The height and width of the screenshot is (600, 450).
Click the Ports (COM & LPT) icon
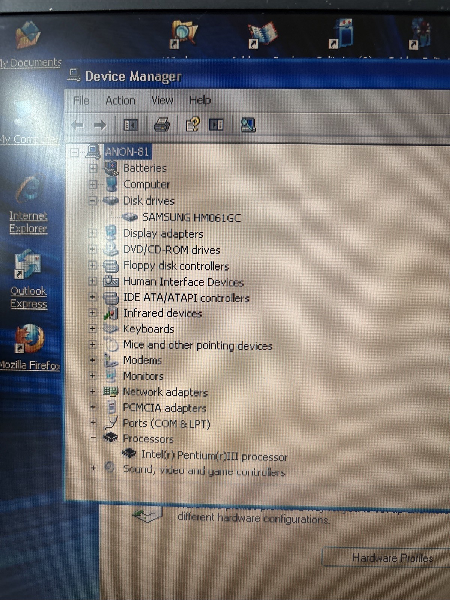point(111,423)
